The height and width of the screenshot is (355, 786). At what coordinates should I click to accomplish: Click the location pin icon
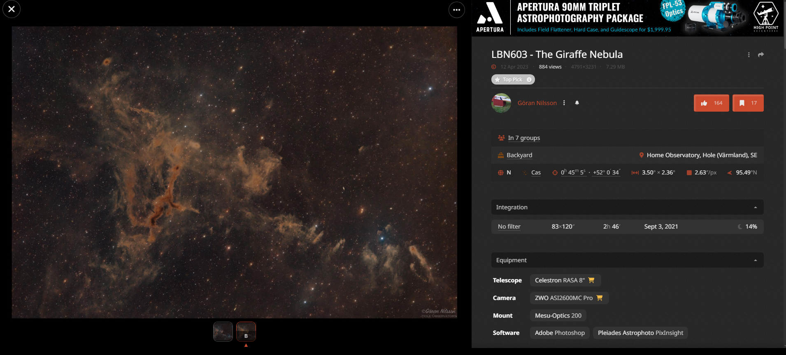[x=641, y=155]
